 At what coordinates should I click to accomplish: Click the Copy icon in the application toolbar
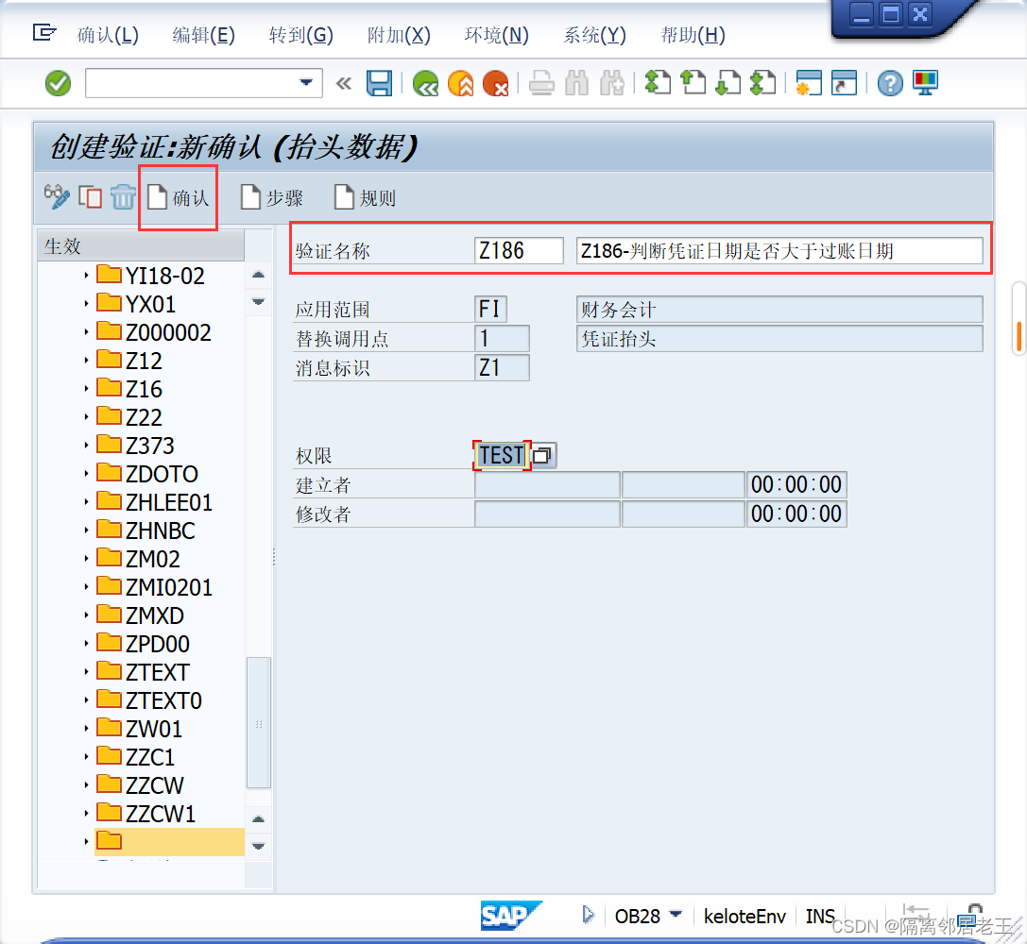pos(90,197)
